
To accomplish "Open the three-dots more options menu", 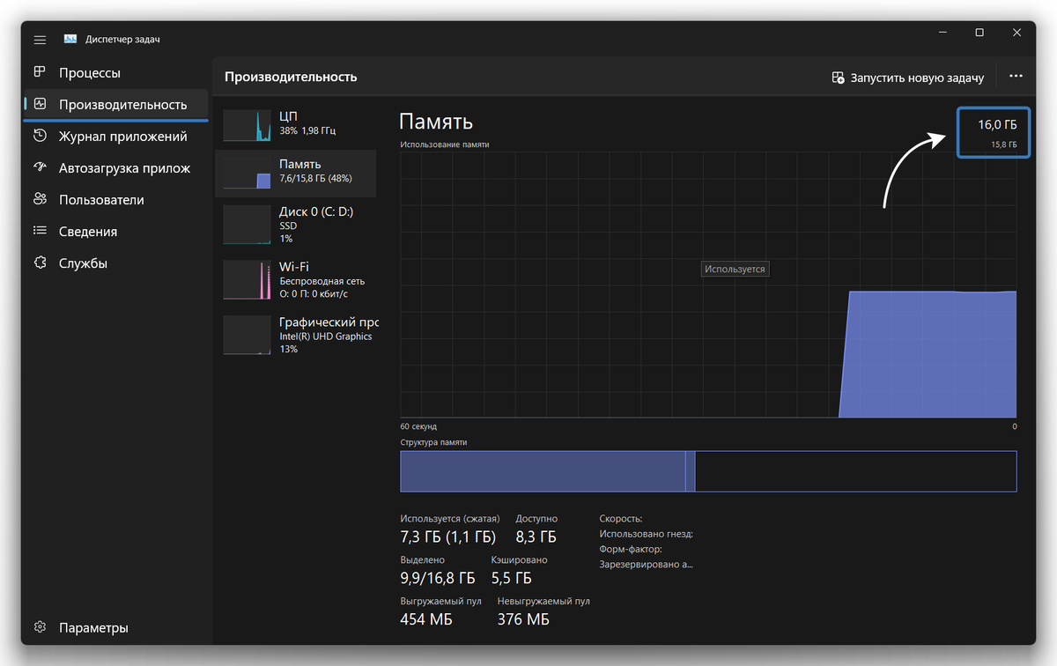I will coord(1016,77).
